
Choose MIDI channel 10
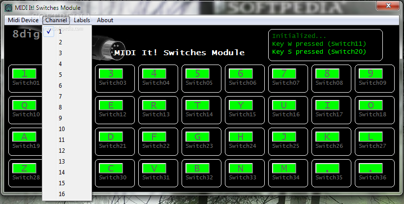[x=67, y=129]
